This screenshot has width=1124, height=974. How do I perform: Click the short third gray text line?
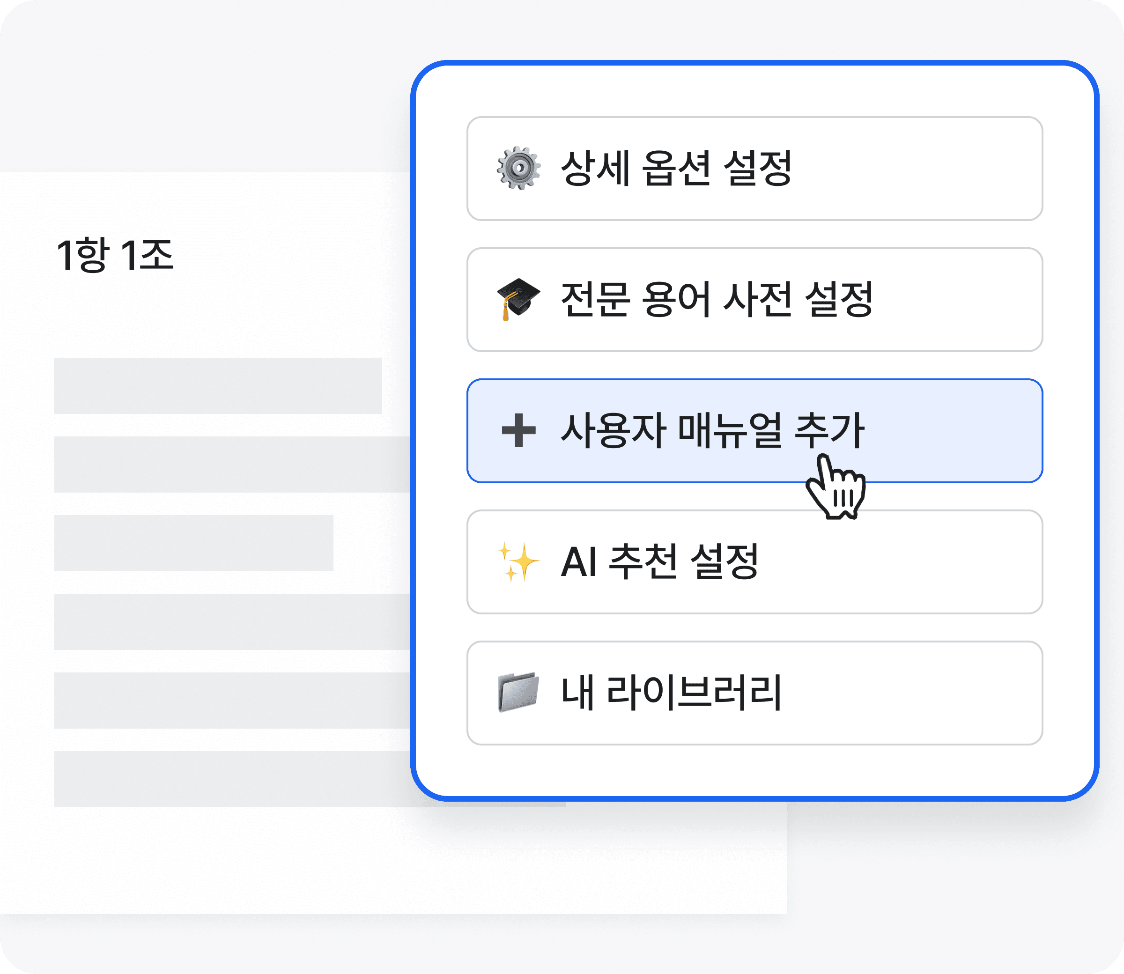193,543
